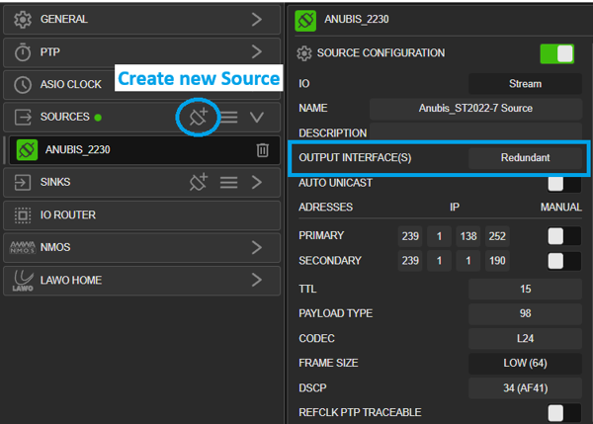
Task: Expand the SINKS section chevron
Action: point(257,182)
